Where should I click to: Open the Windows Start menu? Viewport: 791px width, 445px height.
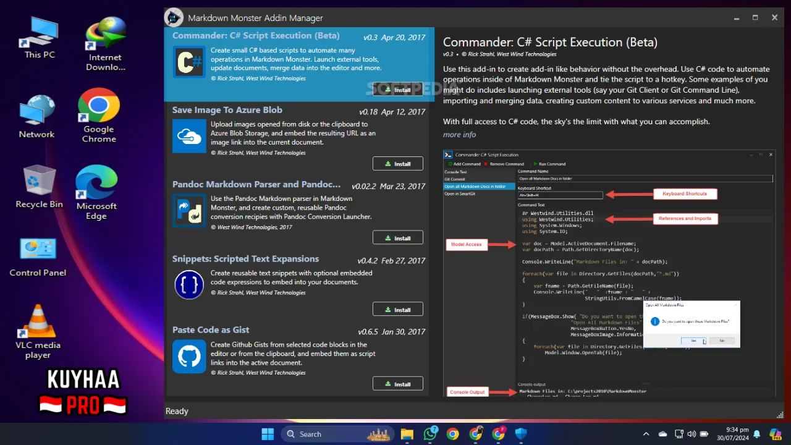tap(268, 434)
